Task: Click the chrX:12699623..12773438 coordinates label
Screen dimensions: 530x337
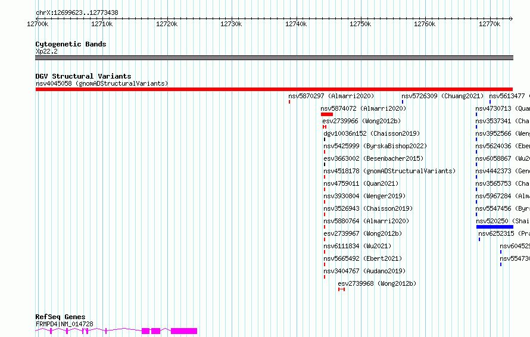Action: click(x=77, y=13)
